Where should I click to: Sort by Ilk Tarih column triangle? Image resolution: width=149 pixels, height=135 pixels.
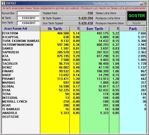pyautogui.click(x=67, y=29)
